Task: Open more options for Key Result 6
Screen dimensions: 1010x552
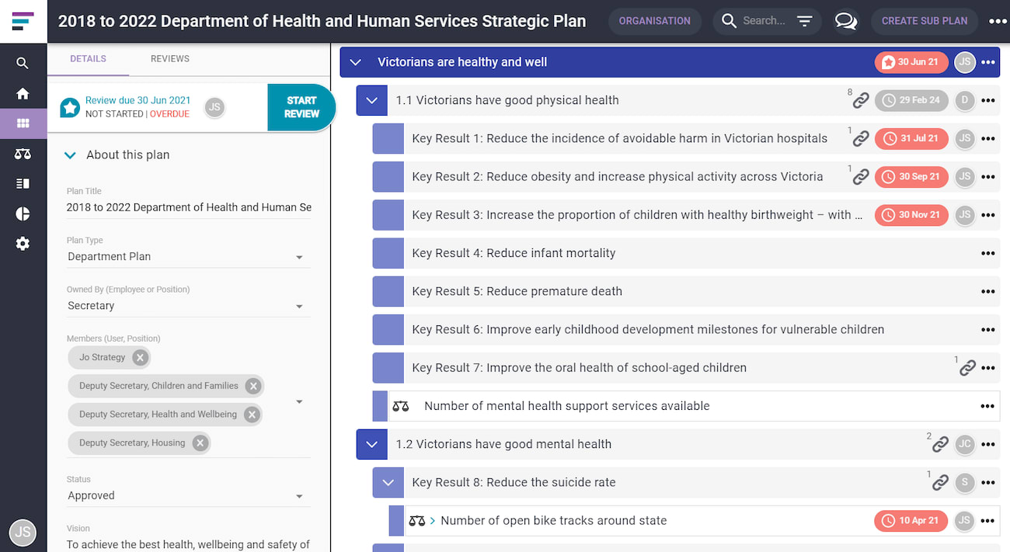Action: [987, 329]
